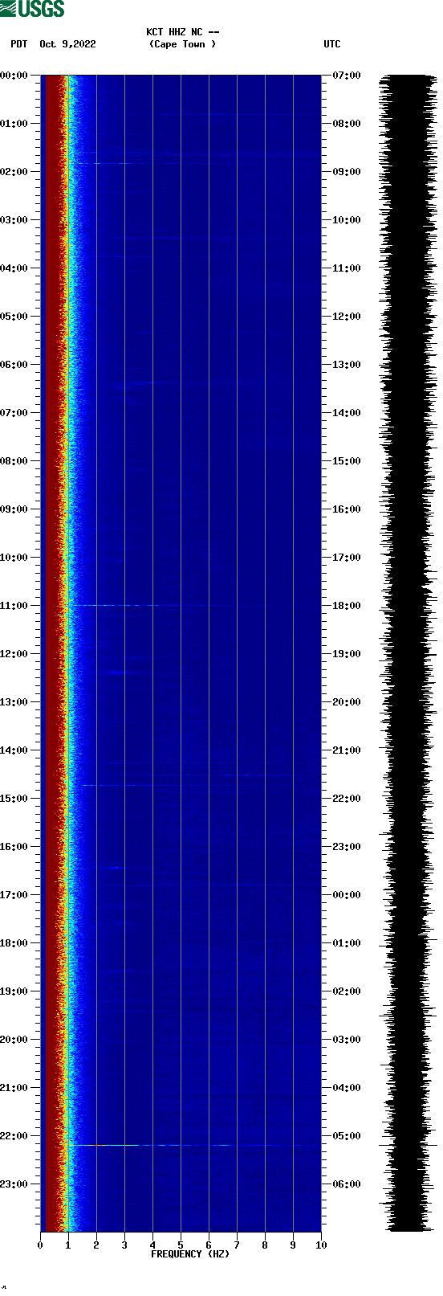This screenshot has width=443, height=1296.
Task: Click UTC time label '10:00'
Action: [x=347, y=220]
